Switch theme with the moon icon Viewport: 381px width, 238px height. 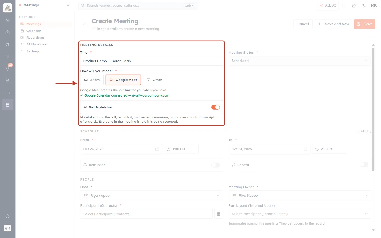pyautogui.click(x=364, y=6)
